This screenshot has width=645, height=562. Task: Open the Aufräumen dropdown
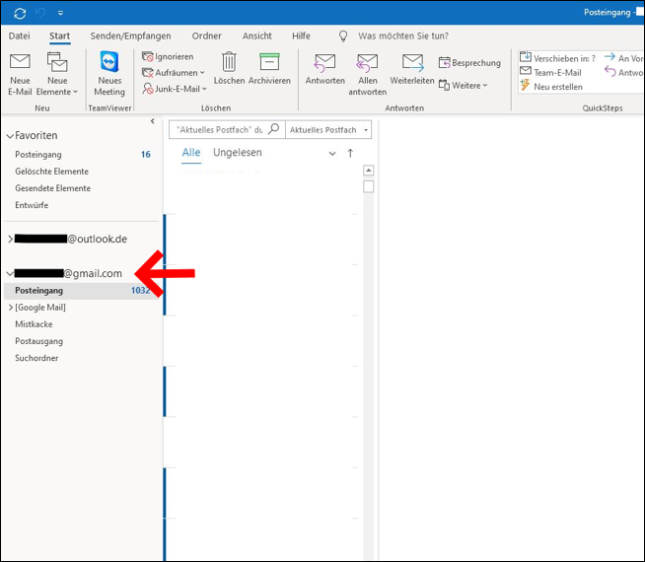click(174, 73)
